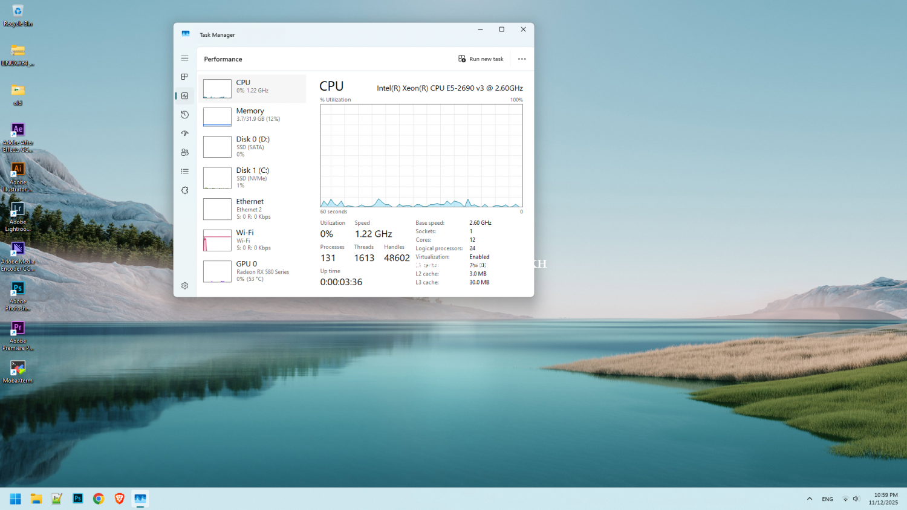This screenshot has width=907, height=510.
Task: Launch Google Chrome from the taskbar
Action: tap(99, 499)
